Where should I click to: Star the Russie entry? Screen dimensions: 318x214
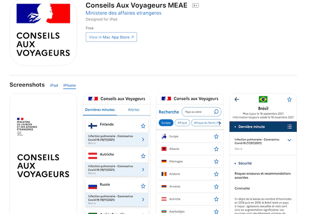pos(143,186)
